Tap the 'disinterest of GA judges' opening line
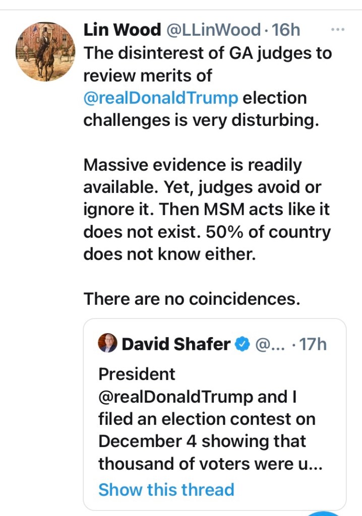Screen dimensions: 362x516 click(x=207, y=52)
